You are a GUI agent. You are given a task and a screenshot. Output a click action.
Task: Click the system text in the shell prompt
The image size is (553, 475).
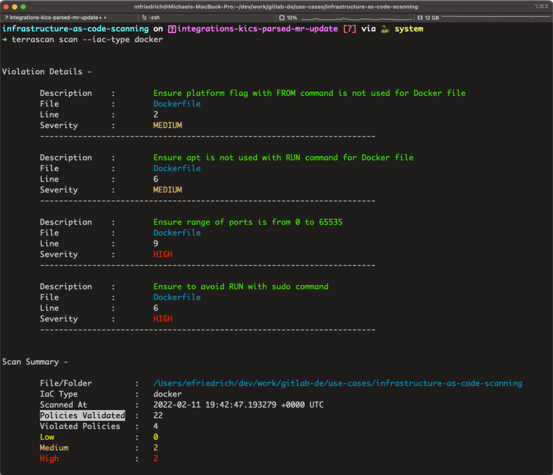tap(409, 28)
